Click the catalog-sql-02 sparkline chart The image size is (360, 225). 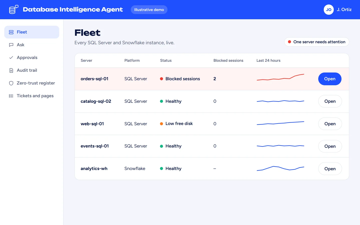[x=280, y=101]
